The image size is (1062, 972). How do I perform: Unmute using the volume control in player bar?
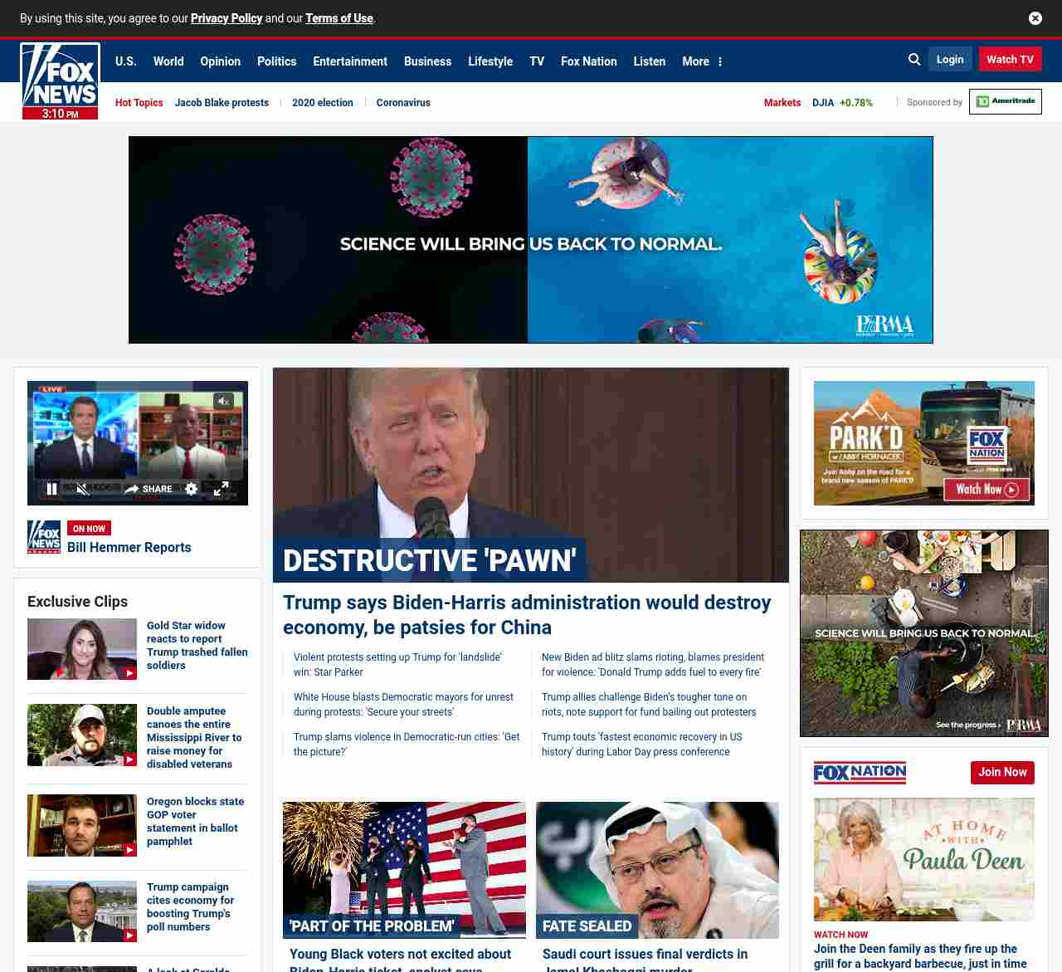pos(82,489)
